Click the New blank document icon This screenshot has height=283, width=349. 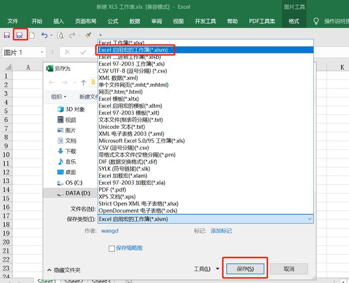pos(32,35)
